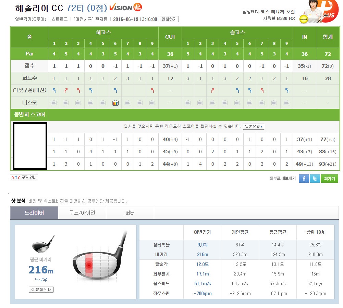Click the 샷 분석 안내 button
The image size is (343, 308).
pyautogui.click(x=41, y=290)
